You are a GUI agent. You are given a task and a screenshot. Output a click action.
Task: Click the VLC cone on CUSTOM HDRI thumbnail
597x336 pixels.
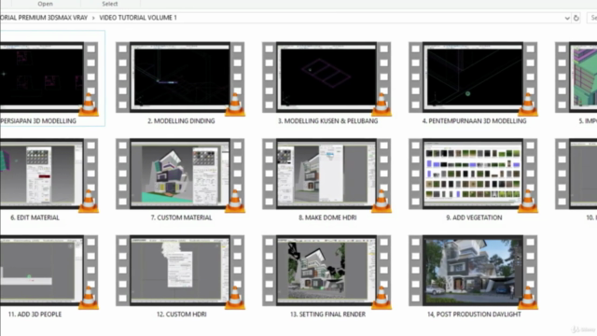click(x=235, y=298)
